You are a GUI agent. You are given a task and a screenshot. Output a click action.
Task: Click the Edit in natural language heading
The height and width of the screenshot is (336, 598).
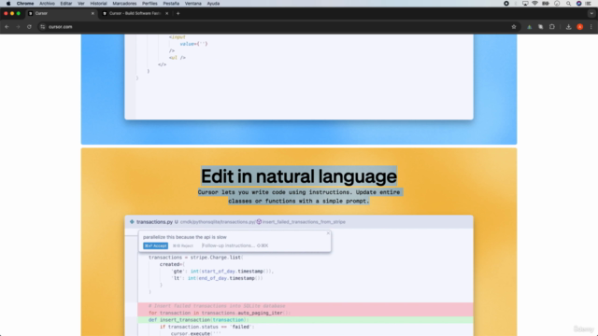[x=299, y=176]
